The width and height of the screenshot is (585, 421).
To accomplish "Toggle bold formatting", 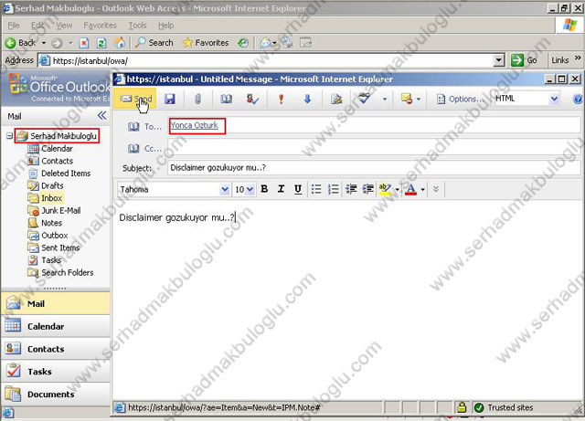I will pos(264,189).
